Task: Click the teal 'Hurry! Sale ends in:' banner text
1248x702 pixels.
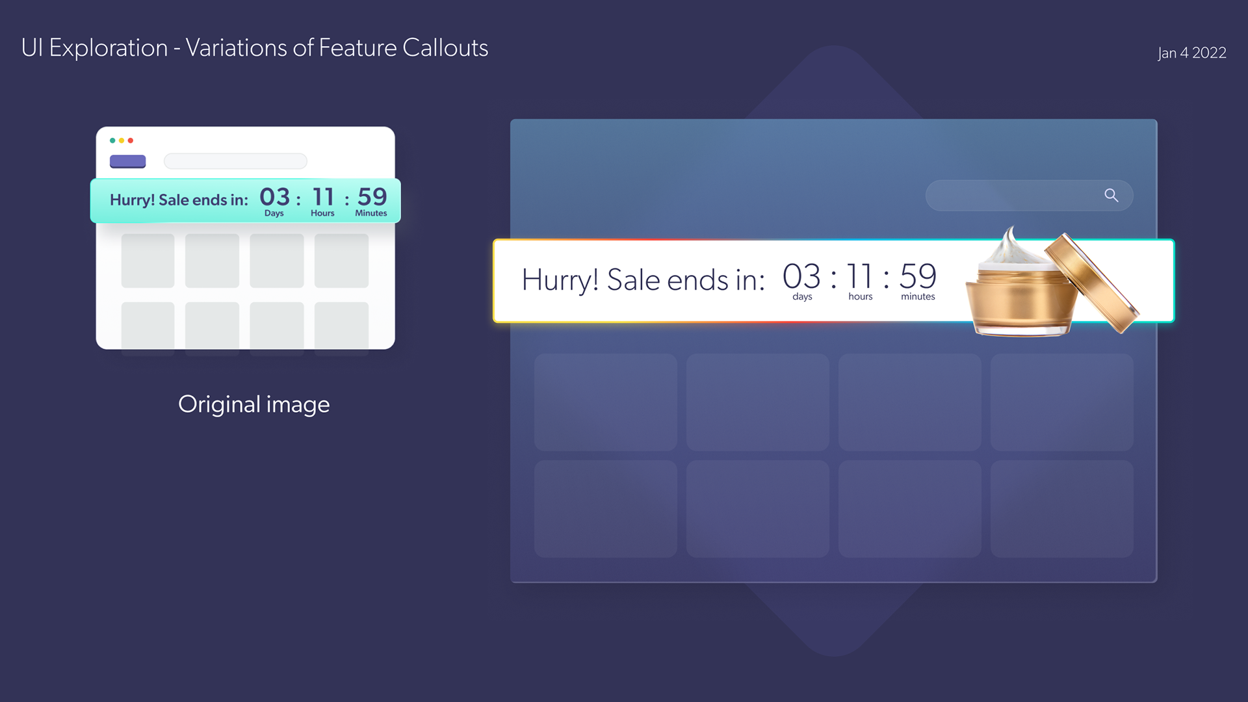Action: click(179, 200)
